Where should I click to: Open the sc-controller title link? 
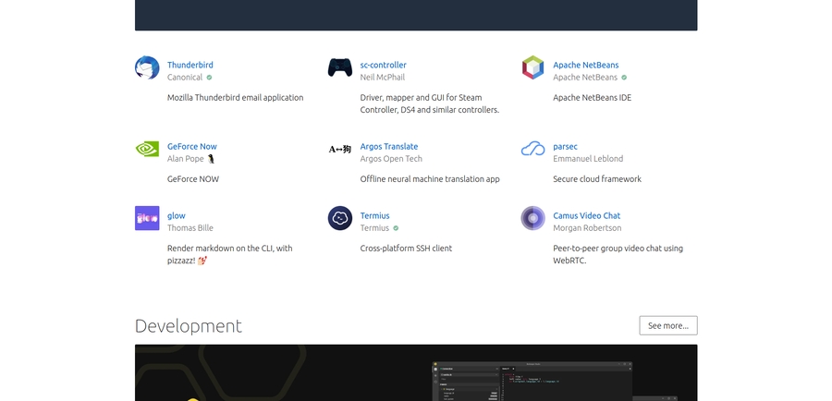pos(383,65)
